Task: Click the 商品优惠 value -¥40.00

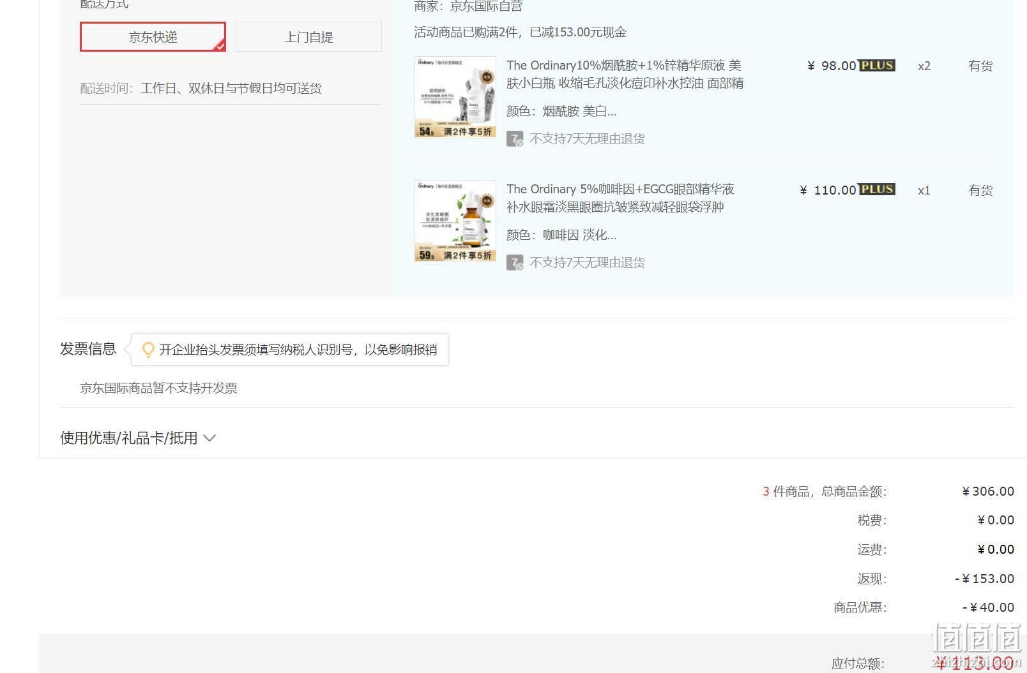Action: pos(988,607)
